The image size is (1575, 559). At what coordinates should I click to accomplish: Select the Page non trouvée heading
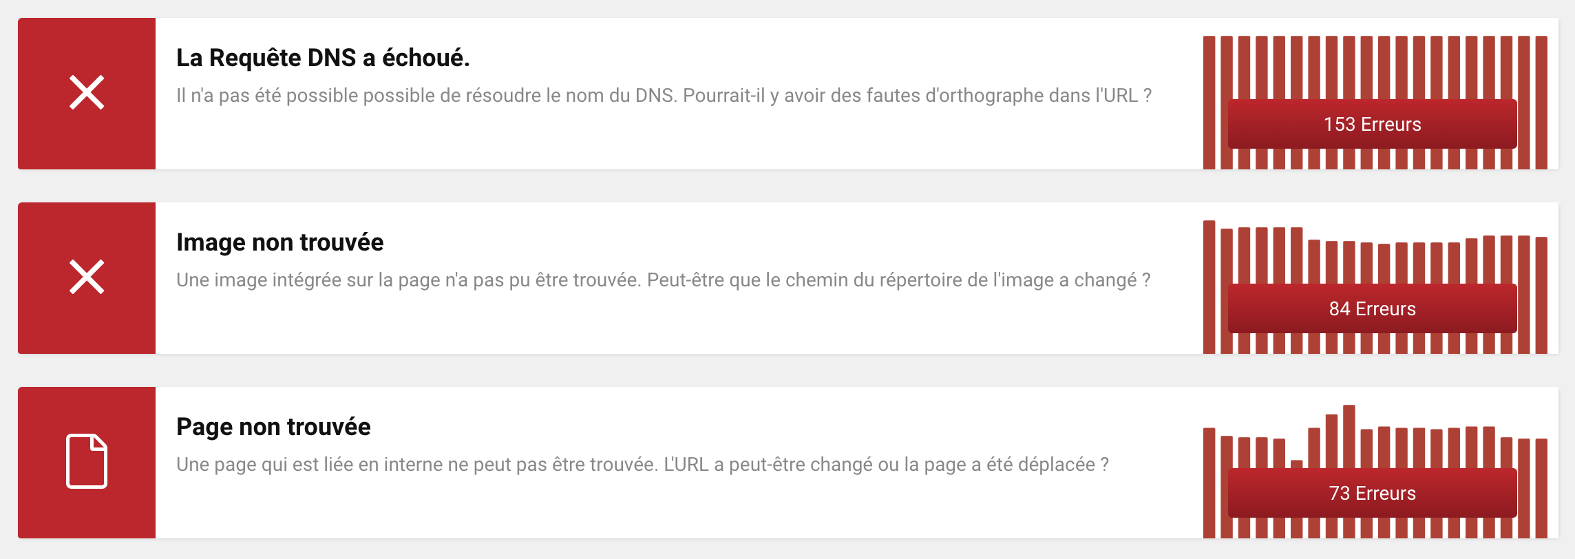click(x=273, y=427)
